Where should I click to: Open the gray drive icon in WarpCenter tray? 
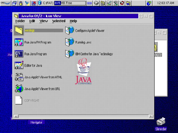(x=96, y=3)
